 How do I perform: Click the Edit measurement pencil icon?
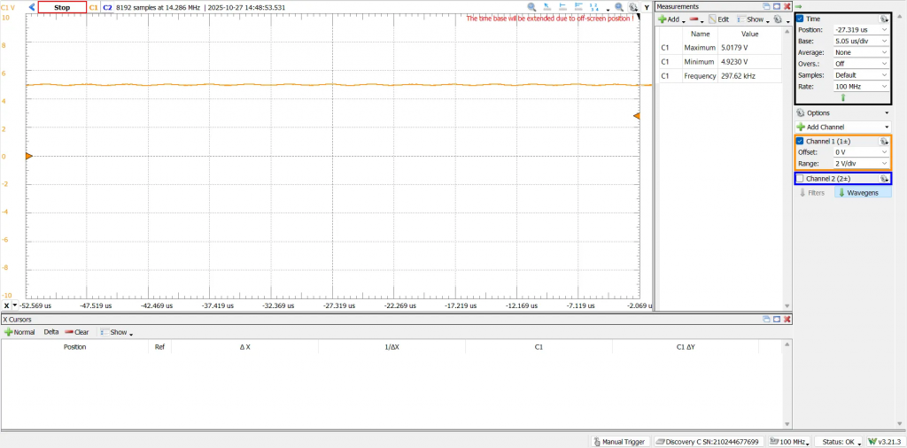click(719, 19)
